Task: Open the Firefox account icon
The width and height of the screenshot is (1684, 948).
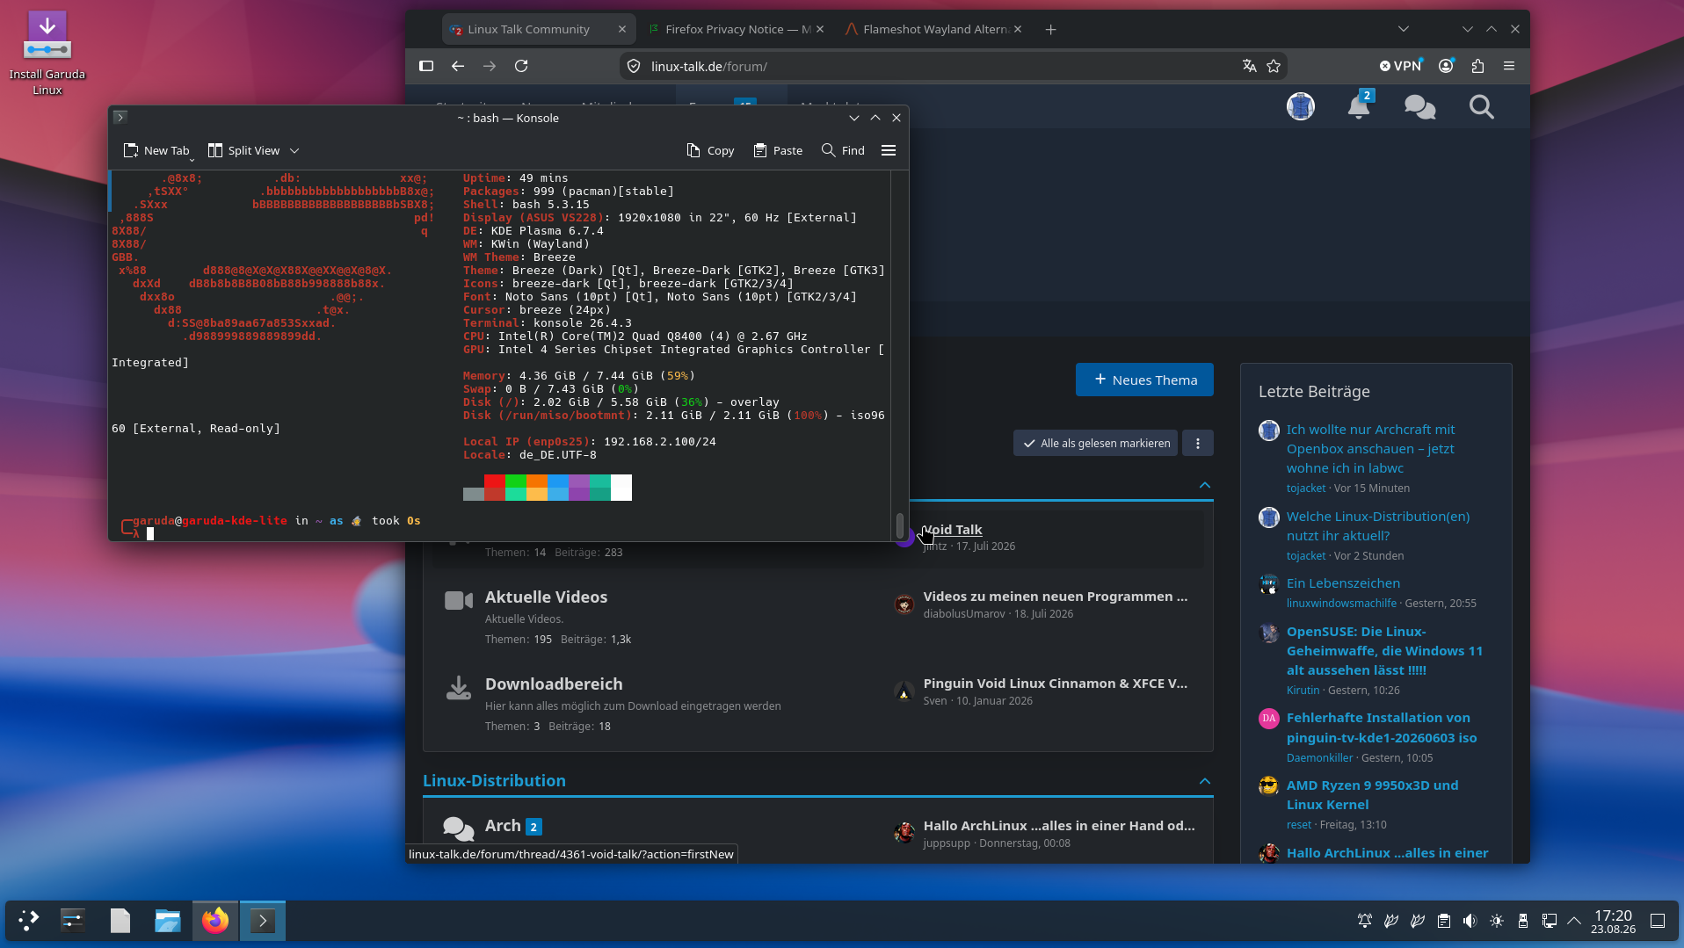Action: [x=1446, y=66]
